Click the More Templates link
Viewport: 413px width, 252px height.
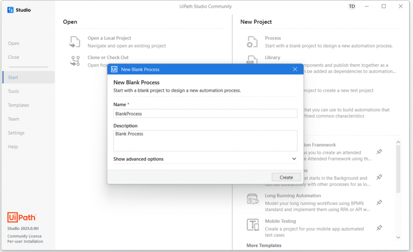(x=264, y=246)
